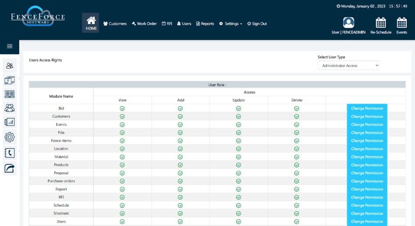The height and width of the screenshot is (226, 415).
Task: Toggle View access check for Schedule
Action: [x=122, y=205]
